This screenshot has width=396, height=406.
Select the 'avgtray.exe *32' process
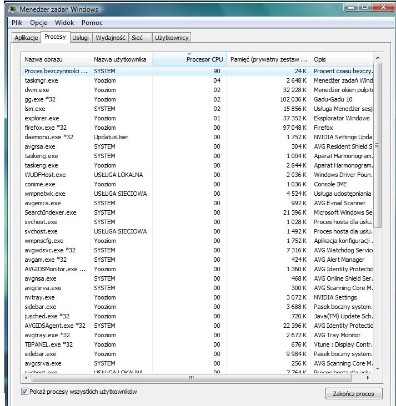(x=198, y=335)
